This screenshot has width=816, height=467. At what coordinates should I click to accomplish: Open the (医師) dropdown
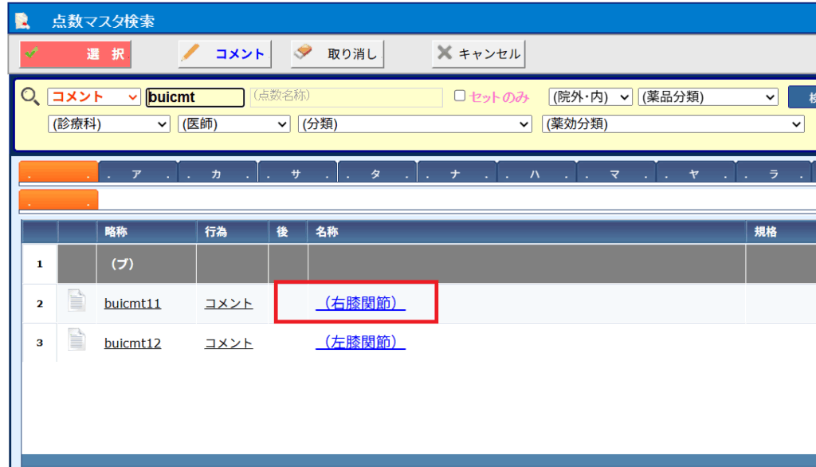[234, 124]
